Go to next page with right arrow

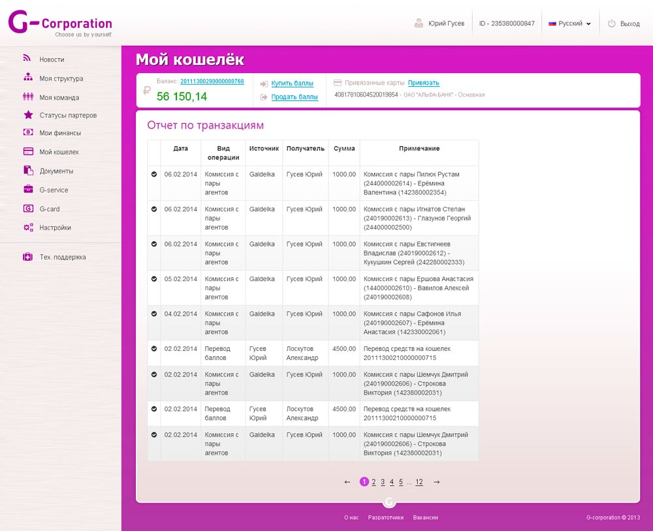(x=436, y=482)
